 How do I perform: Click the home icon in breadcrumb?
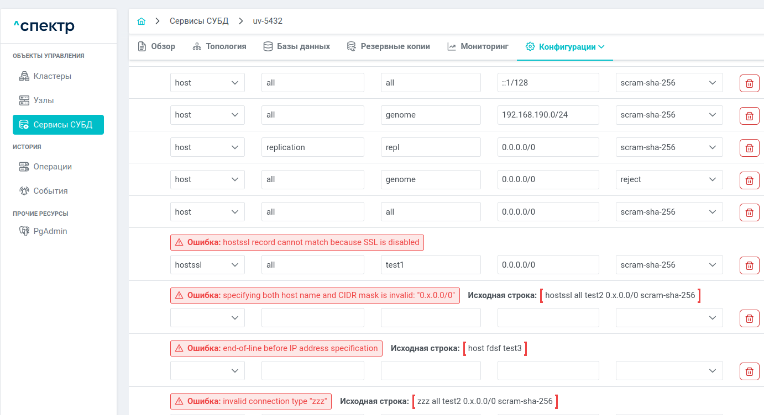point(142,21)
